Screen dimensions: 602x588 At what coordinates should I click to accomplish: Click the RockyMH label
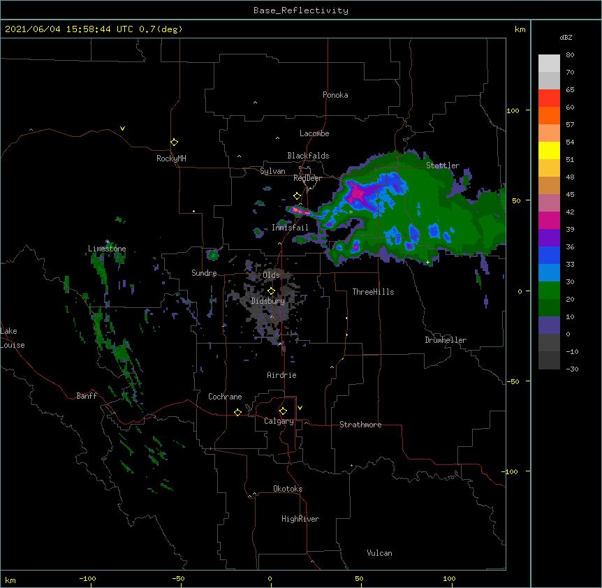(x=171, y=159)
